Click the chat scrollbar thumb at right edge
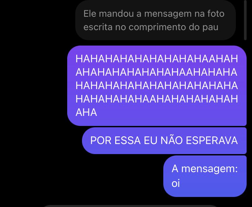 [x=245, y=20]
